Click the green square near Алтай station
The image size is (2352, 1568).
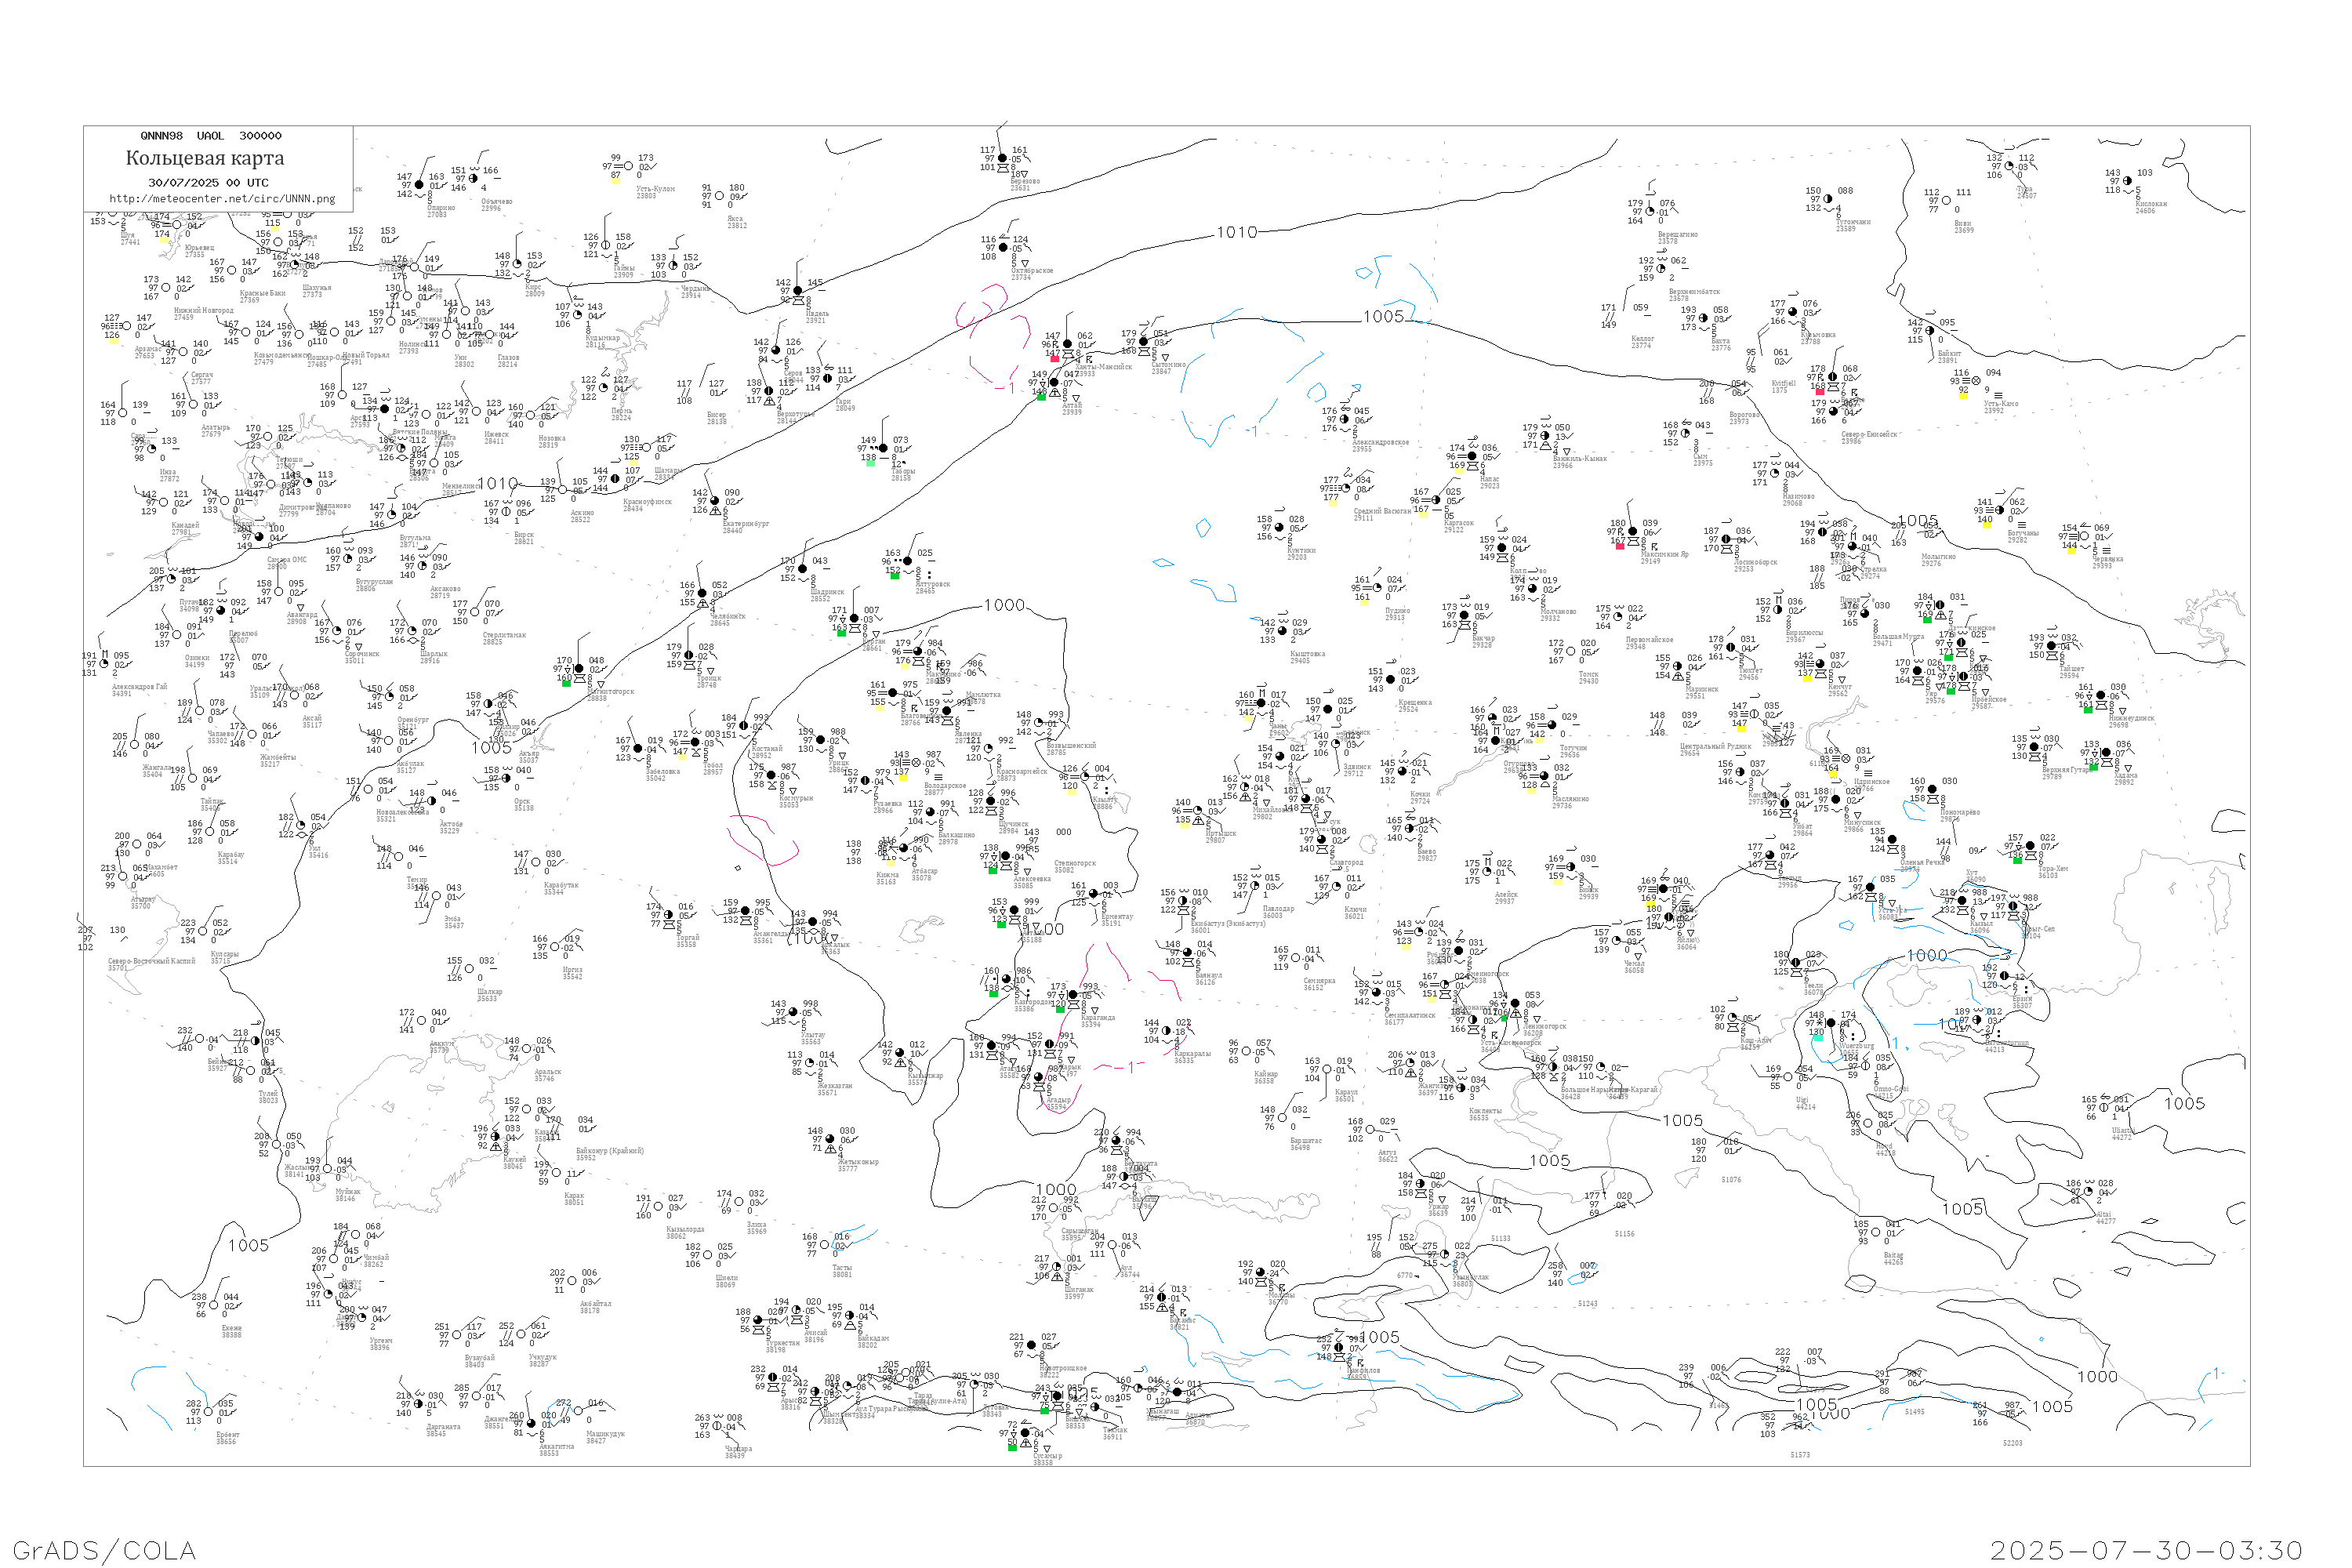(x=1041, y=397)
